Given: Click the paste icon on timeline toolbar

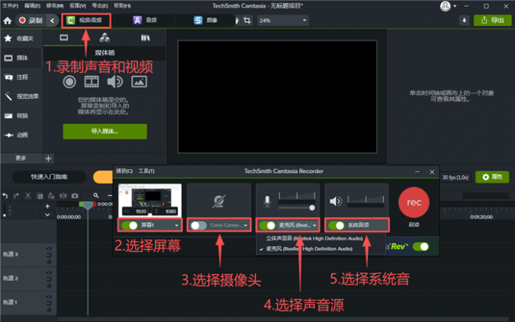Looking at the screenshot, I should click(51, 196).
